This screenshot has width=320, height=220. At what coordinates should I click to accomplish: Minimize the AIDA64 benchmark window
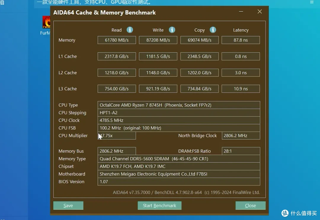[x=241, y=12]
